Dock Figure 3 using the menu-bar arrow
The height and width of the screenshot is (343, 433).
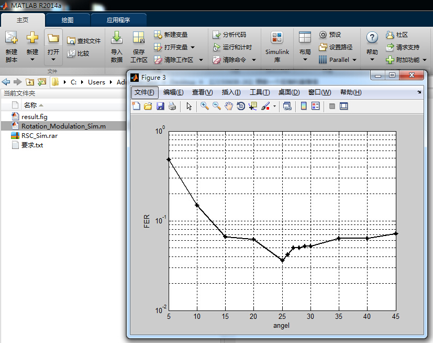(419, 92)
